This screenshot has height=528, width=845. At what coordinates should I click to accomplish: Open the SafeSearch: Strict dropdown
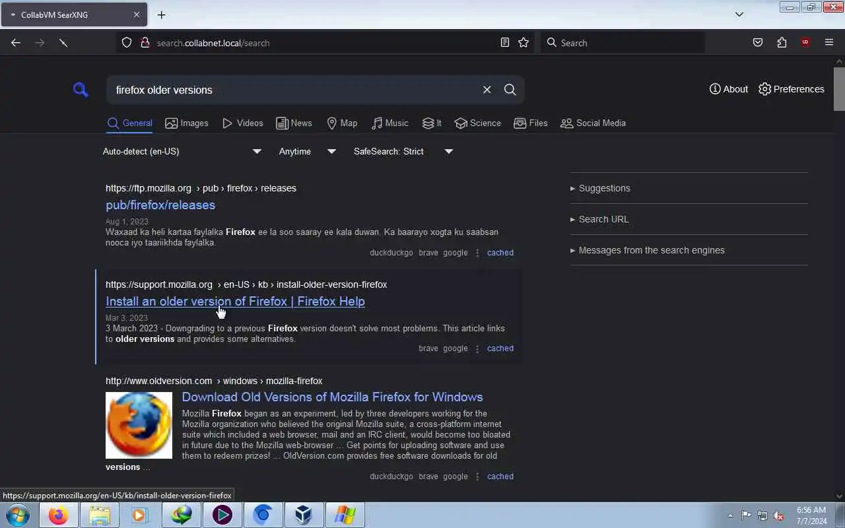403,151
